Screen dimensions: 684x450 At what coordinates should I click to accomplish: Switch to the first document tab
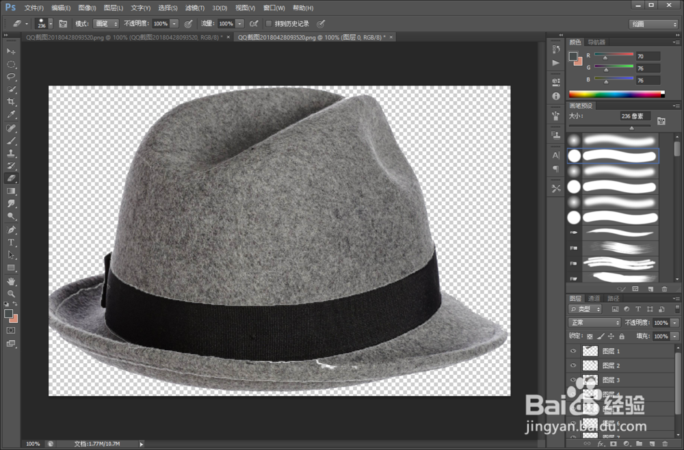click(x=124, y=38)
